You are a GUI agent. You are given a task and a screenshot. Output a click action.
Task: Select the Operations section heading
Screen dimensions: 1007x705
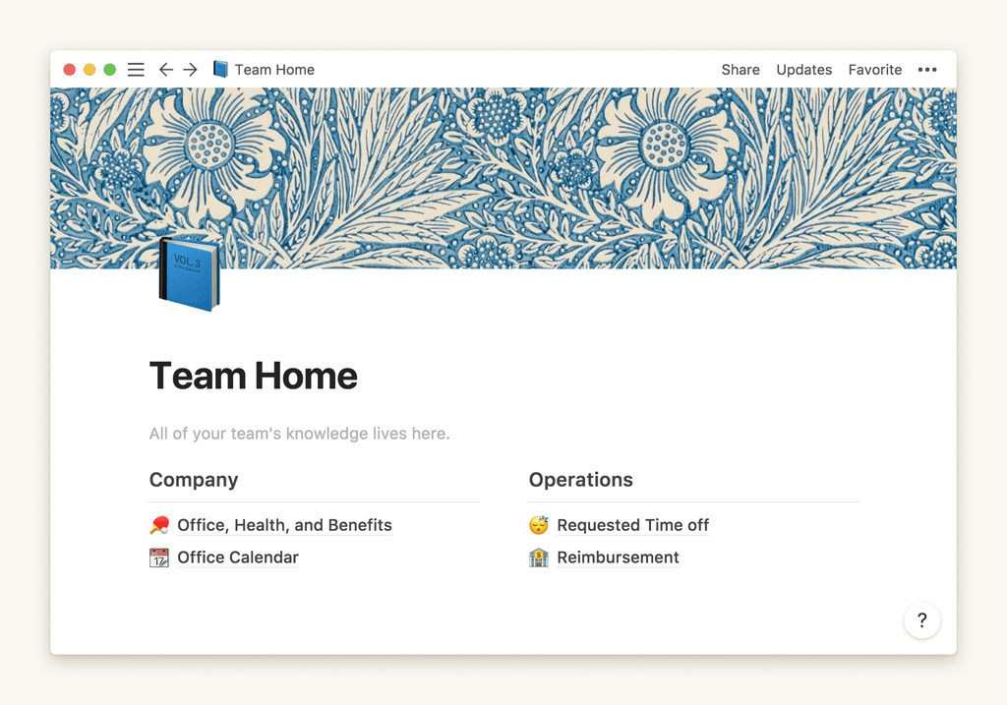[x=580, y=480]
